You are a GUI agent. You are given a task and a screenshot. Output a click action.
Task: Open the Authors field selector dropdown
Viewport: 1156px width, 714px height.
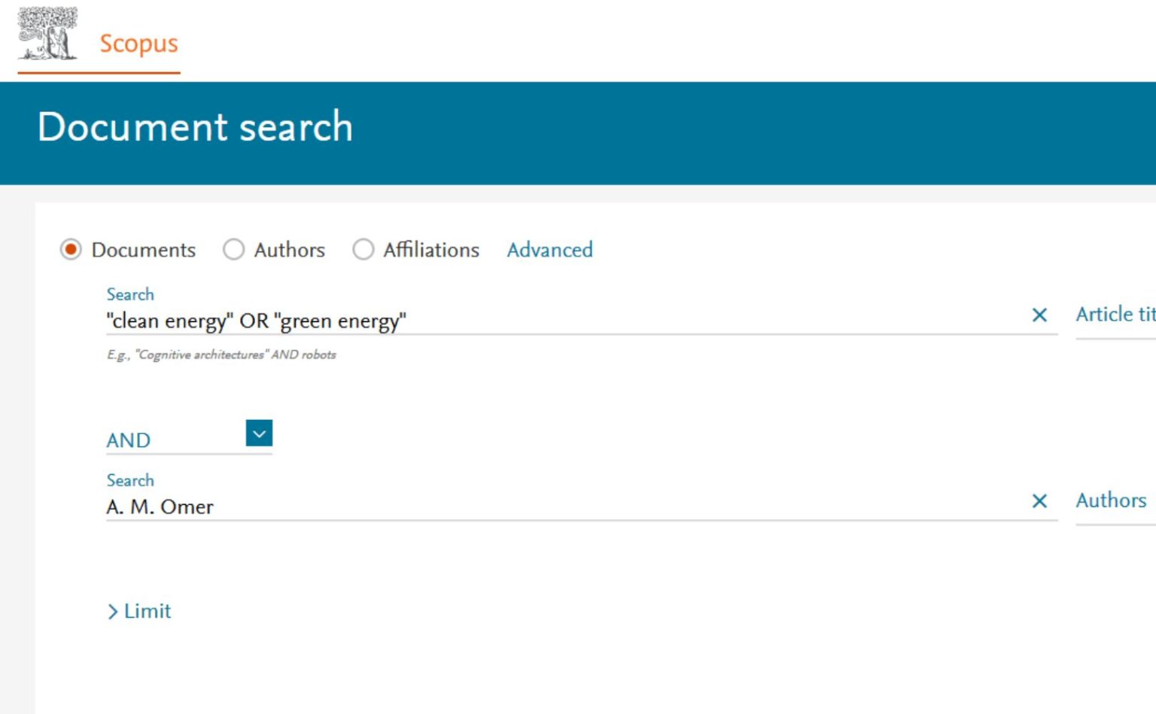pyautogui.click(x=1112, y=500)
